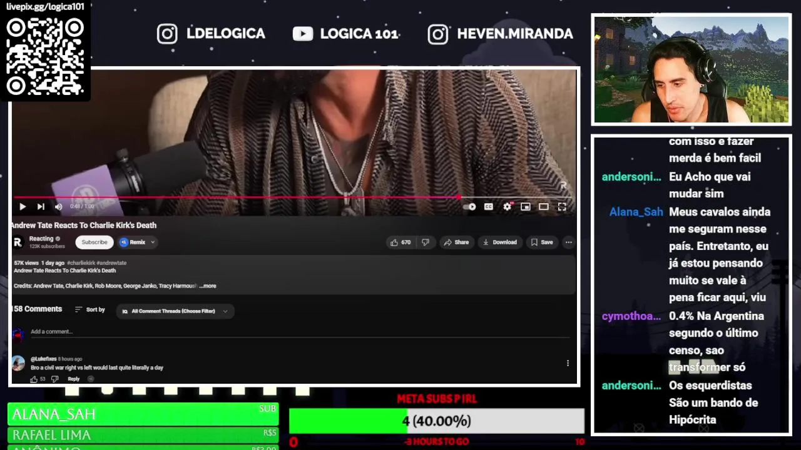Open Reacting channel avatar

click(18, 242)
